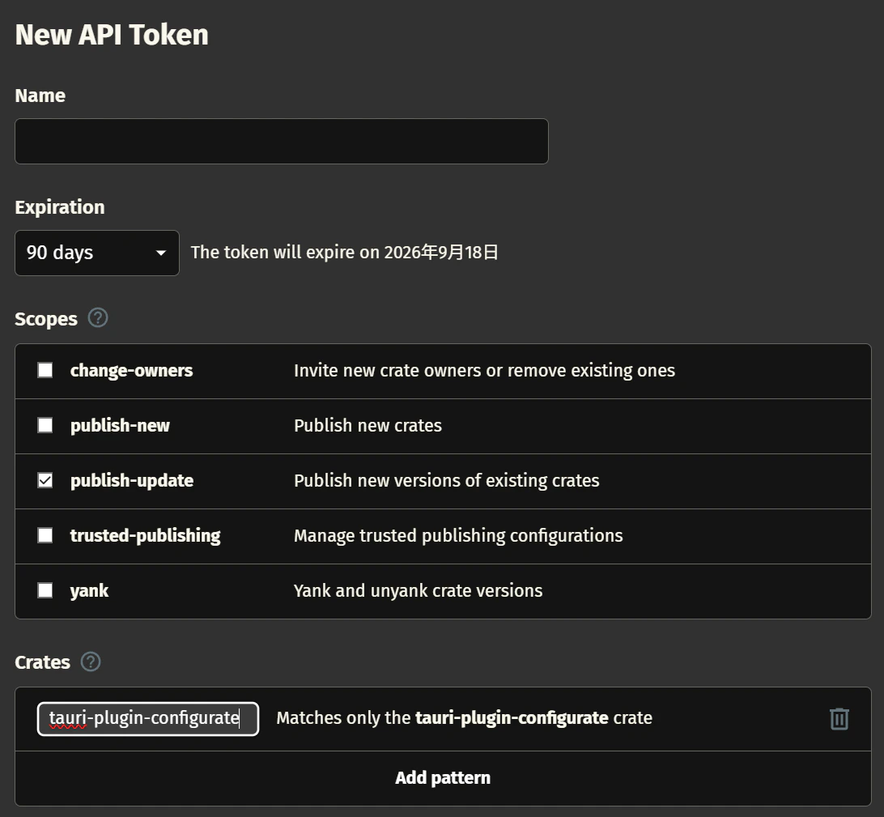Click the 'Publish new crates' description

tap(368, 425)
